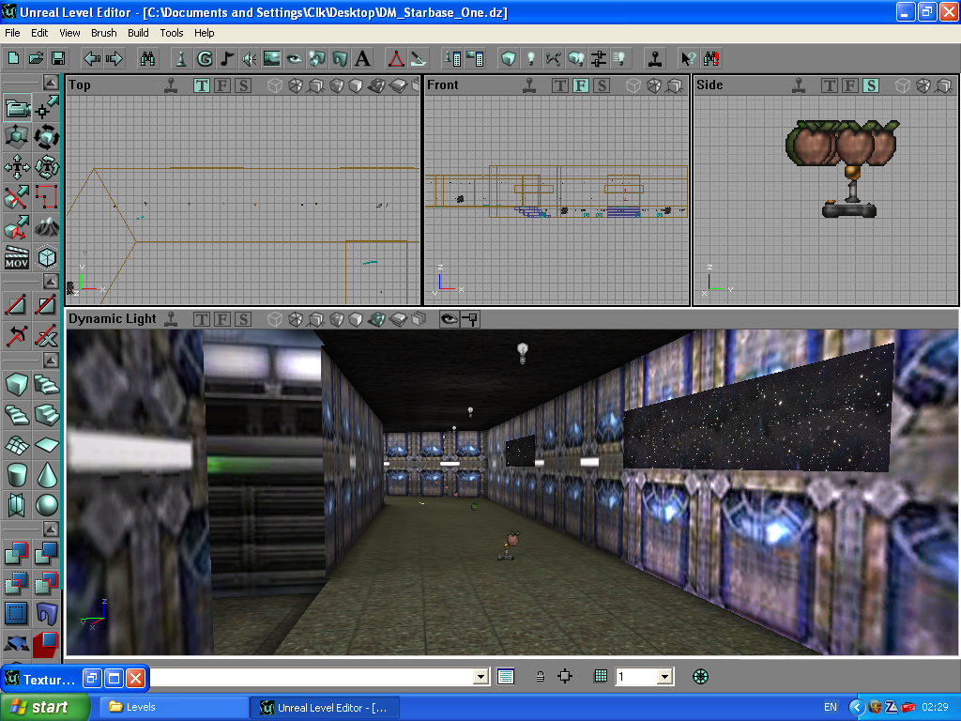The image size is (961, 721).
Task: Expand the command log dropdown at bottom
Action: pyautogui.click(x=481, y=677)
